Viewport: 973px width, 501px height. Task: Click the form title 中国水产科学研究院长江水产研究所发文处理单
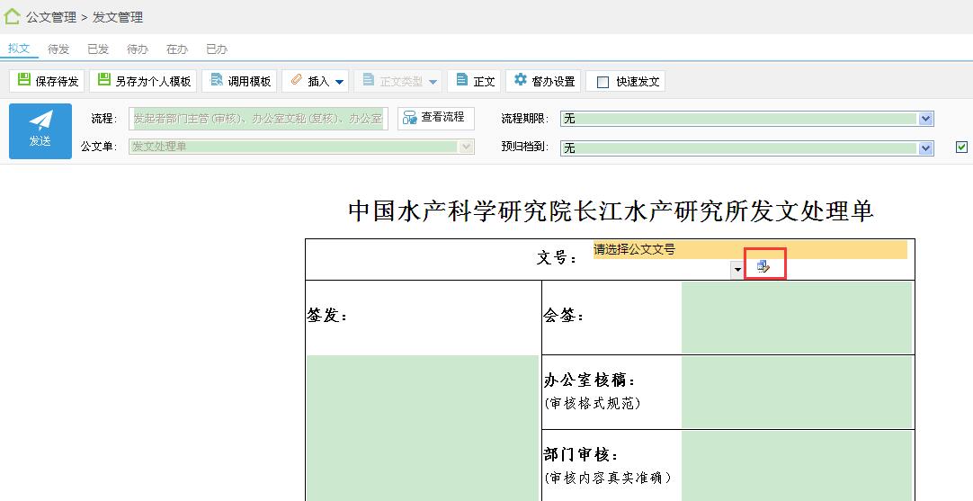611,210
